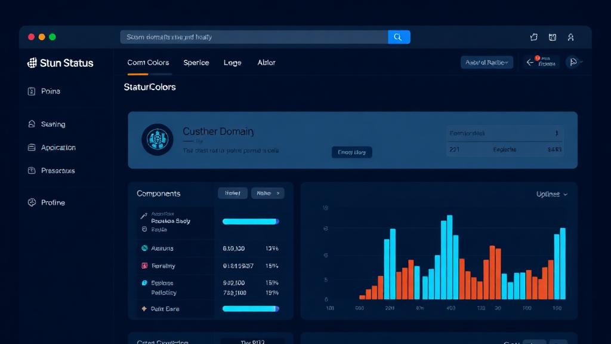Open Presartors using its document sidebar icon
The width and height of the screenshot is (611, 344).
coord(32,170)
